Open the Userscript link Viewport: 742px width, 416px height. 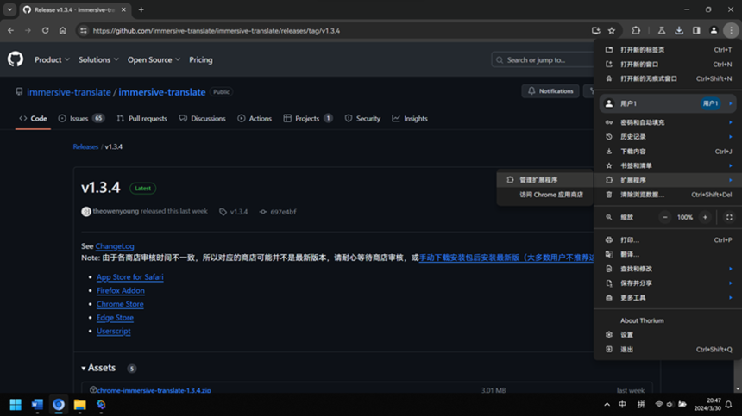click(x=114, y=331)
